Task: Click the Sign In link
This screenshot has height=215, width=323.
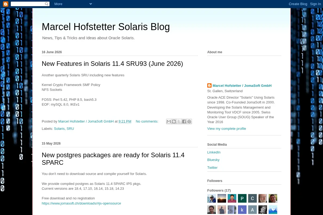Action: [315, 4]
